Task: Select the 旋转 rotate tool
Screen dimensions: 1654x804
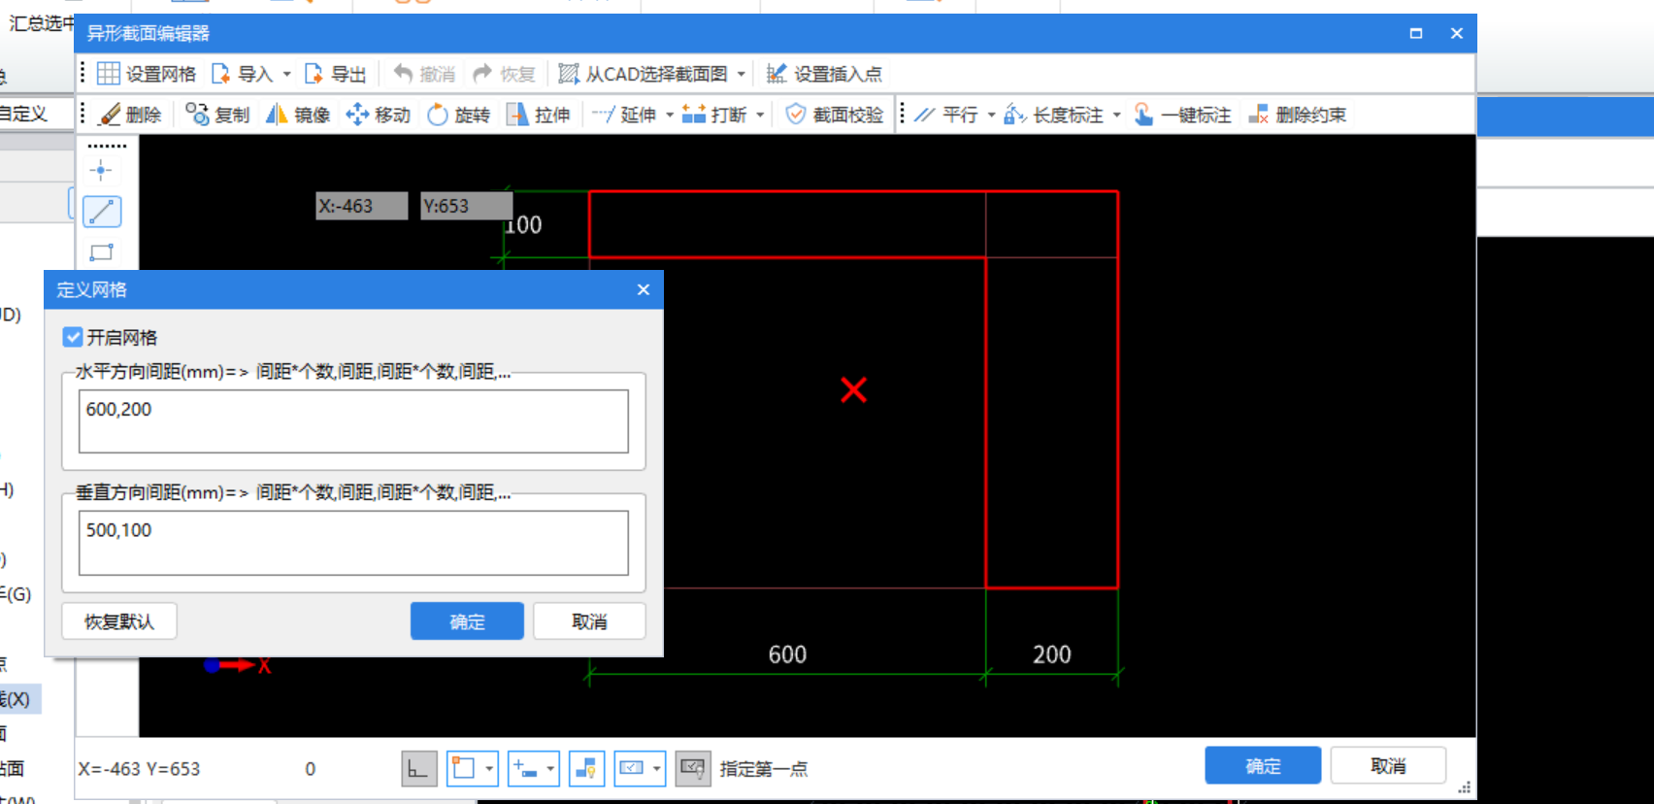Action: pyautogui.click(x=459, y=115)
